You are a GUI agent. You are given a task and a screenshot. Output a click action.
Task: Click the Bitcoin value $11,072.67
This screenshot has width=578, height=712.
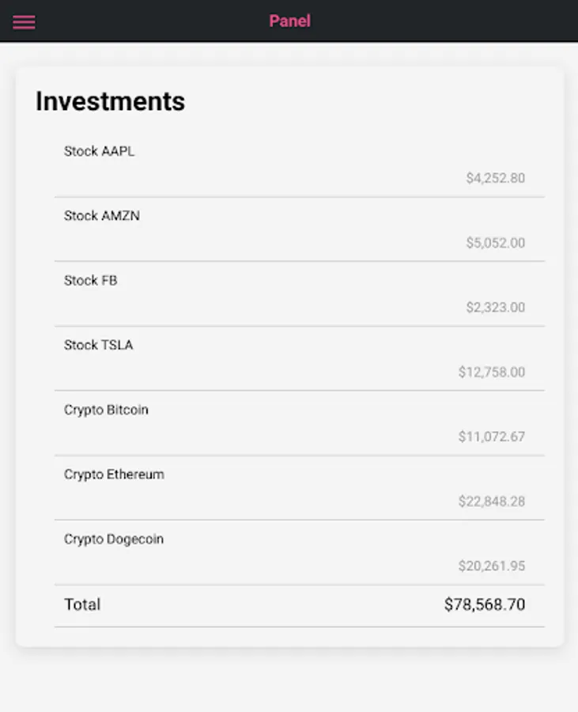pyautogui.click(x=491, y=437)
